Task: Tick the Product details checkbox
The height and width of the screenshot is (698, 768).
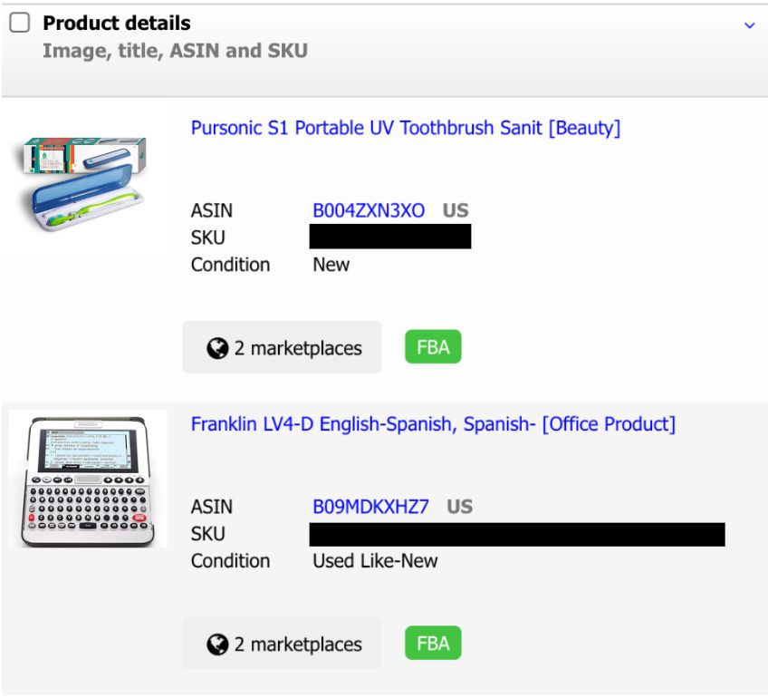Action: (x=20, y=24)
